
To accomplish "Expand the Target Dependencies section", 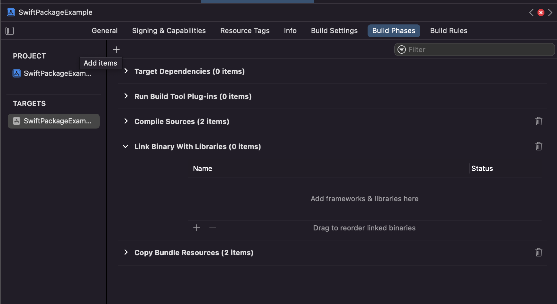I will [126, 71].
